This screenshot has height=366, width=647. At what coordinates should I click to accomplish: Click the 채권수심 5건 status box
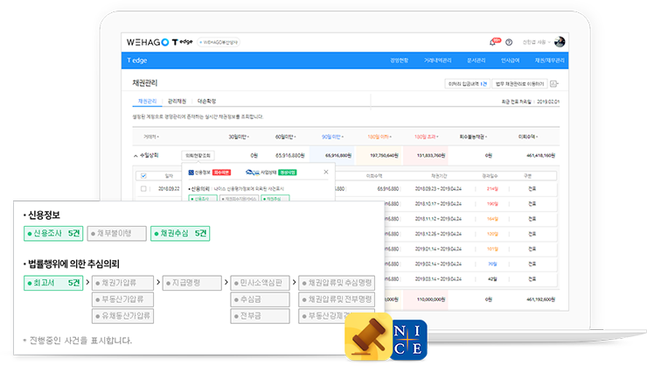pyautogui.click(x=182, y=234)
